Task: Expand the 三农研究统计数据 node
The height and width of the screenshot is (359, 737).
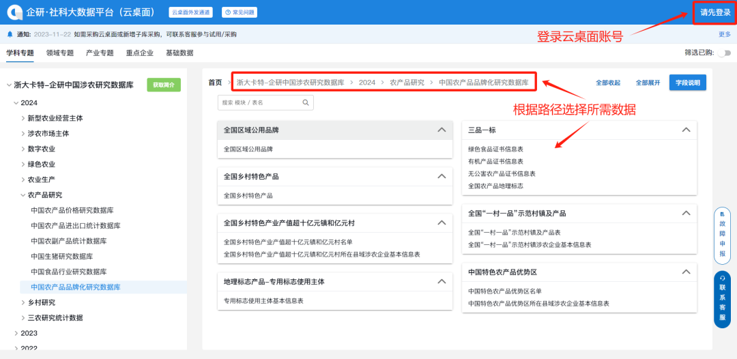Action: pos(23,317)
